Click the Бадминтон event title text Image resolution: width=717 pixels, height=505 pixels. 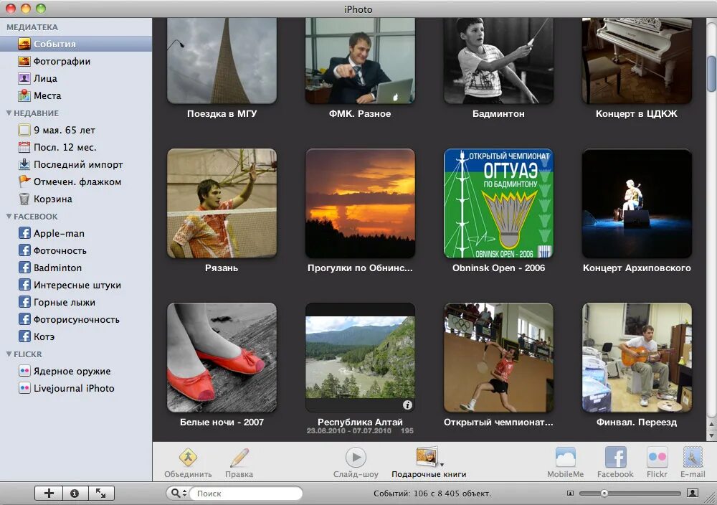click(498, 114)
